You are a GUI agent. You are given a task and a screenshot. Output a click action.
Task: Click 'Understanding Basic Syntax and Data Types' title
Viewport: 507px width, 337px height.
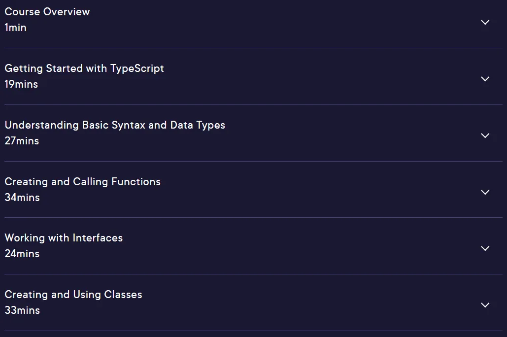pos(115,125)
